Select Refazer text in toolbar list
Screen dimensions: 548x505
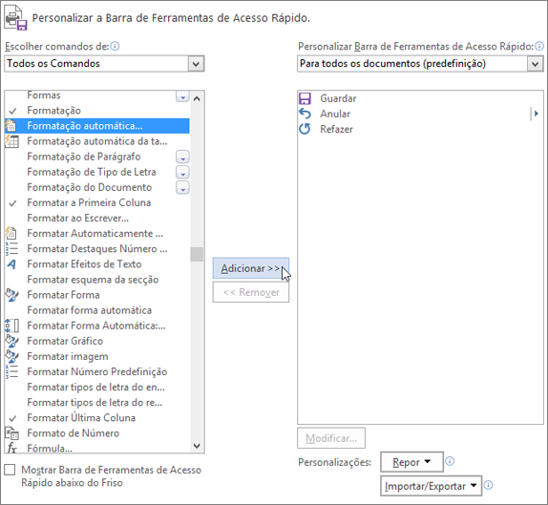pos(336,129)
